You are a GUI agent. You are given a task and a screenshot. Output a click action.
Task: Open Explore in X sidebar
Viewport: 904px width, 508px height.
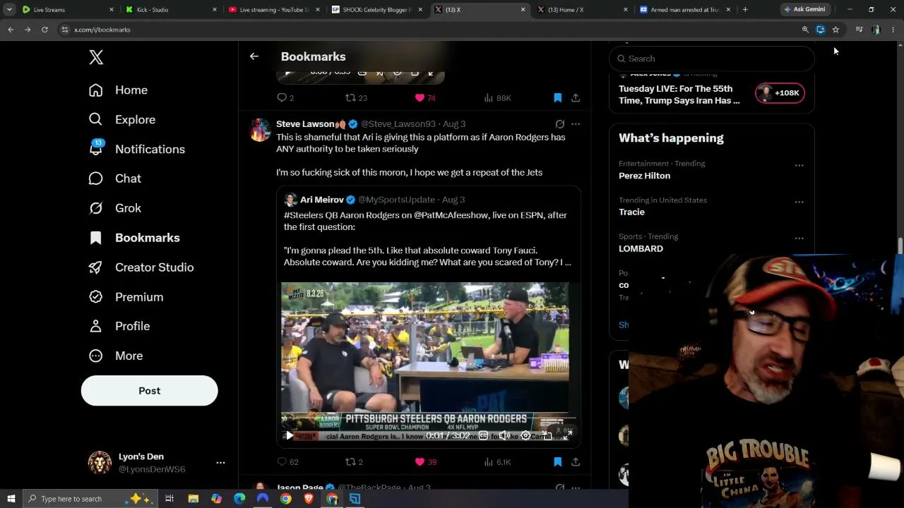click(x=121, y=120)
